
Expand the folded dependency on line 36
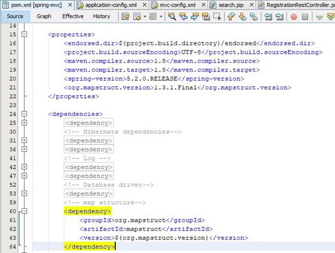coord(24,149)
